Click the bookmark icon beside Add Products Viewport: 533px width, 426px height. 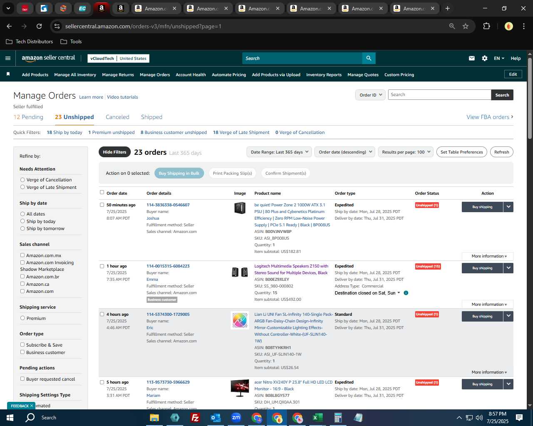point(8,74)
